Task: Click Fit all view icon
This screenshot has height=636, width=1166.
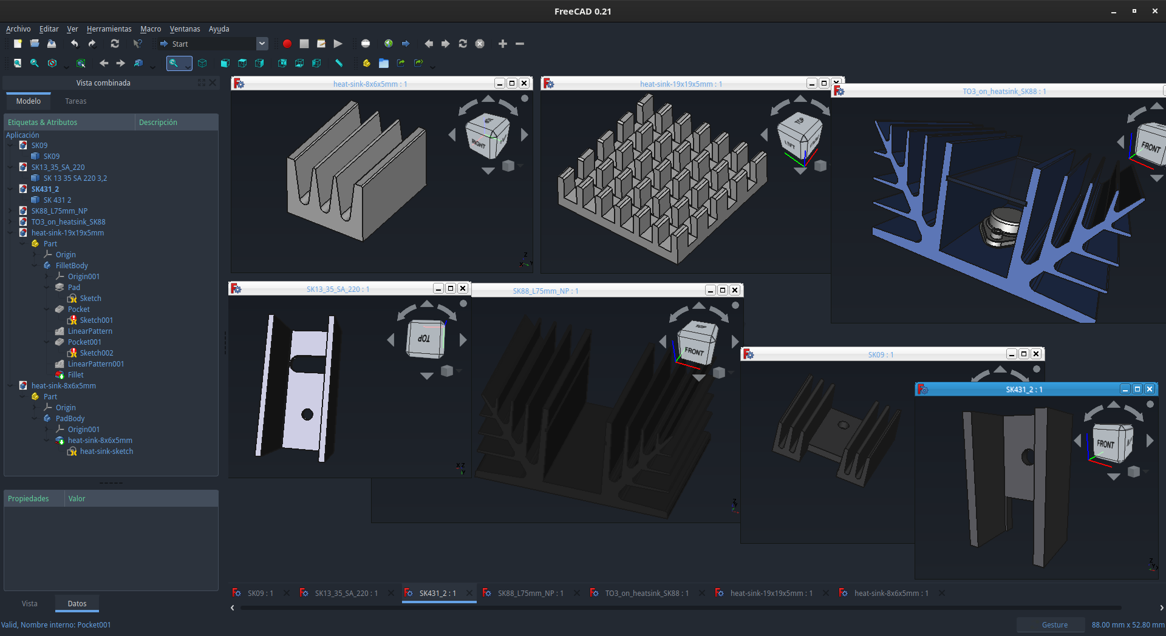Action: 18,63
